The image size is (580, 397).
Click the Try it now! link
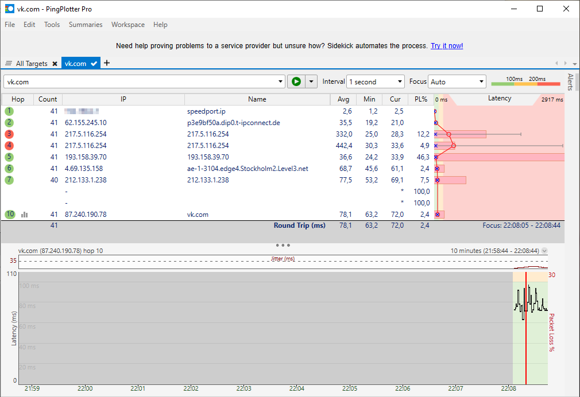tap(447, 46)
